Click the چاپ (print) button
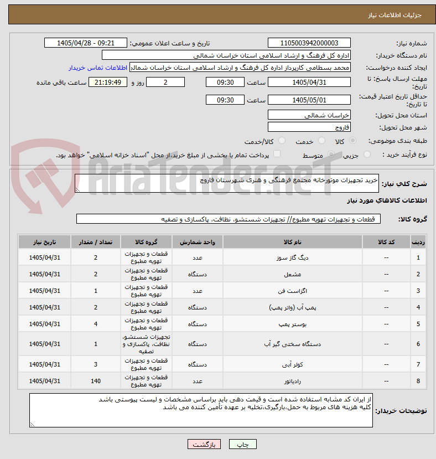The height and width of the screenshot is (459, 436). (x=242, y=445)
